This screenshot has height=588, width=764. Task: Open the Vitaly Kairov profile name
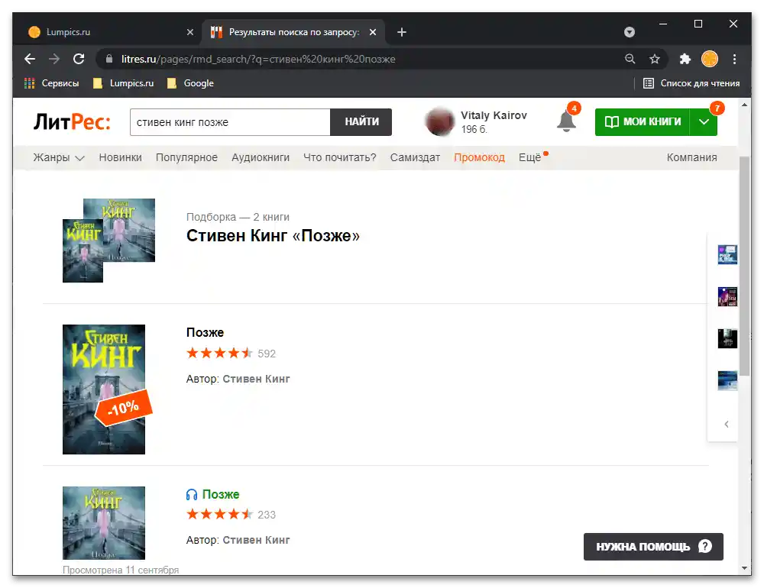(494, 115)
